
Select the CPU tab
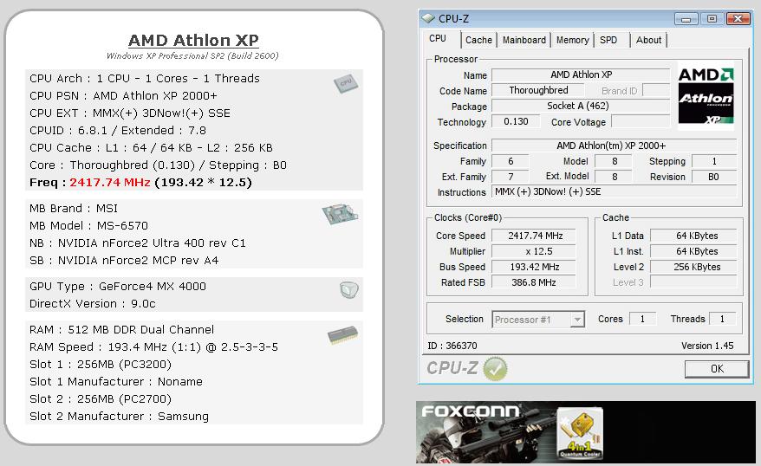click(x=438, y=39)
